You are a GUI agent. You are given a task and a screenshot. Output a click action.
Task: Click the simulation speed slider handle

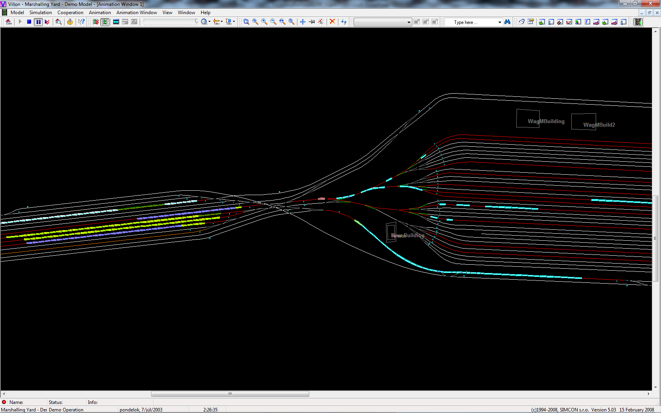click(196, 22)
